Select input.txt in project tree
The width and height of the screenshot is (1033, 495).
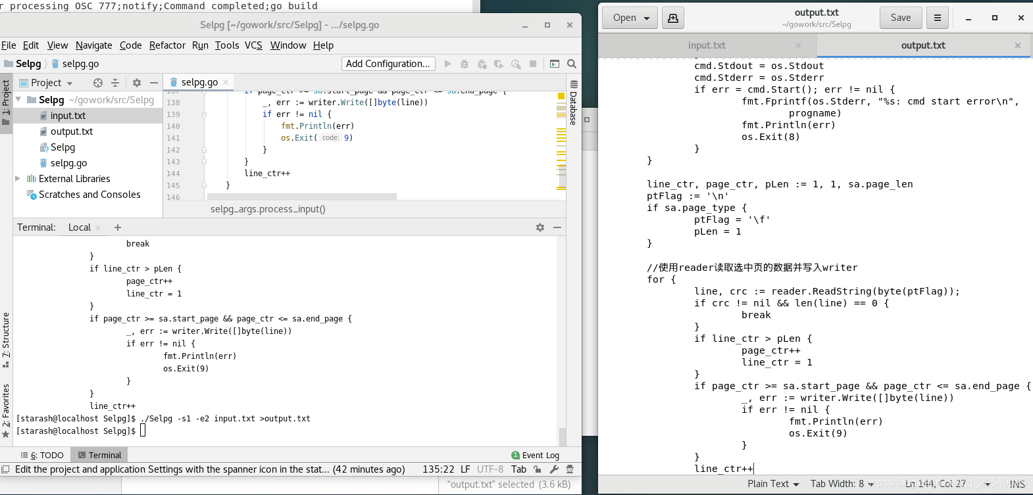(88, 116)
